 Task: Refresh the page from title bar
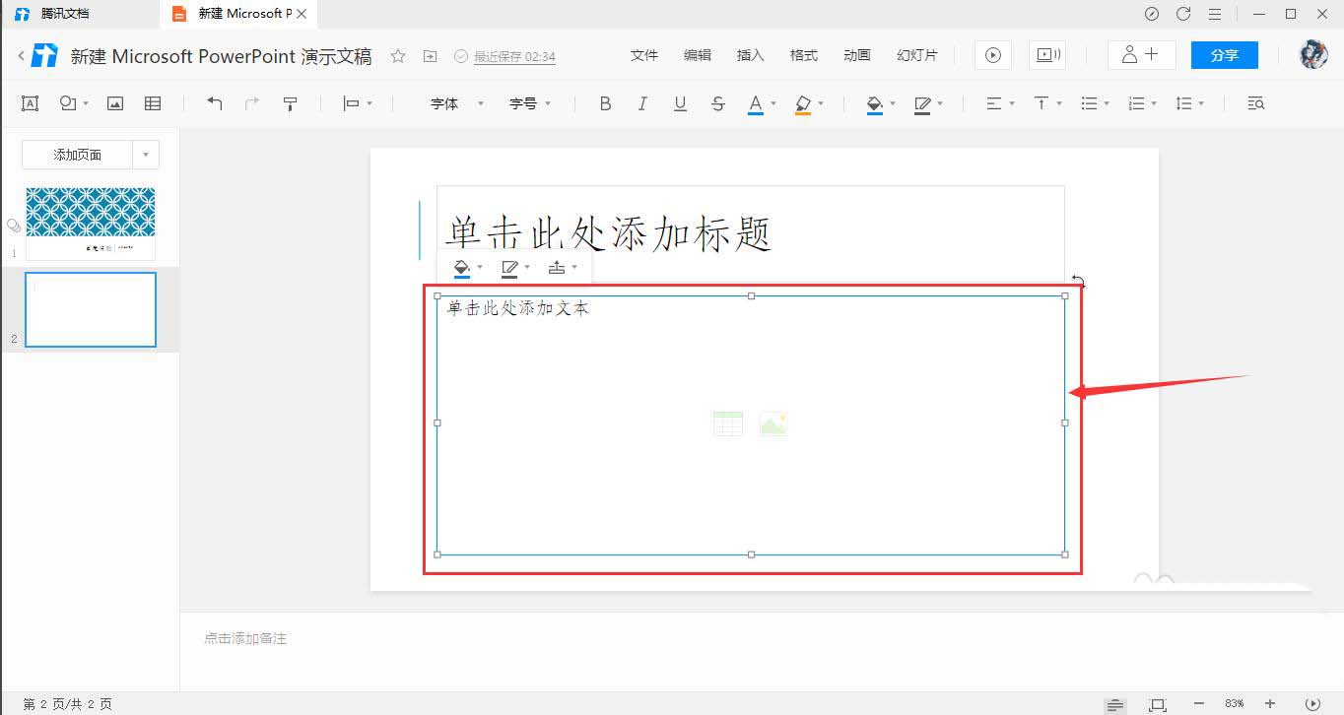[x=1183, y=14]
